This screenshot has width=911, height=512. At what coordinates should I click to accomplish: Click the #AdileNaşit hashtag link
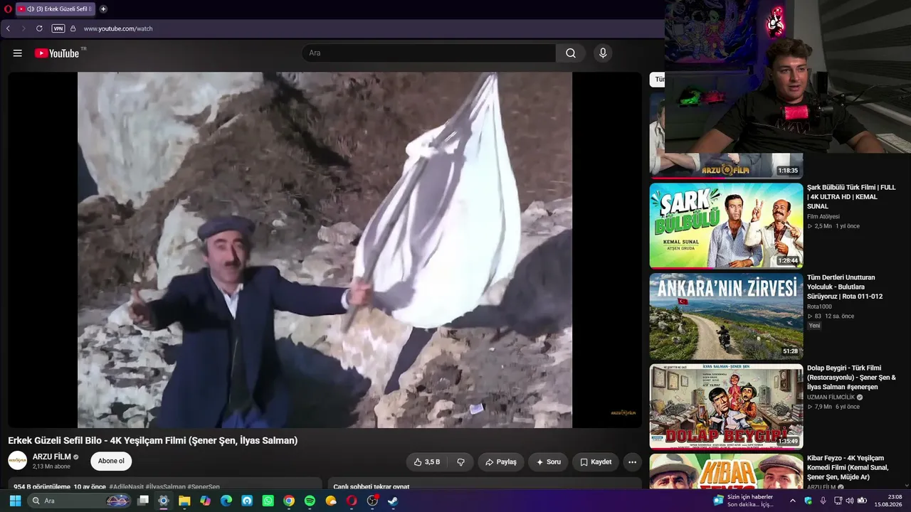[x=126, y=487]
